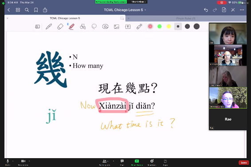Viewport: 251px width, 167px height.
Task: Click the red Leave button
Action: pyautogui.click(x=243, y=163)
